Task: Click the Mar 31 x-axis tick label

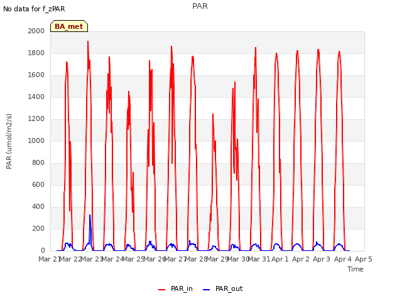Action: [x=259, y=259]
